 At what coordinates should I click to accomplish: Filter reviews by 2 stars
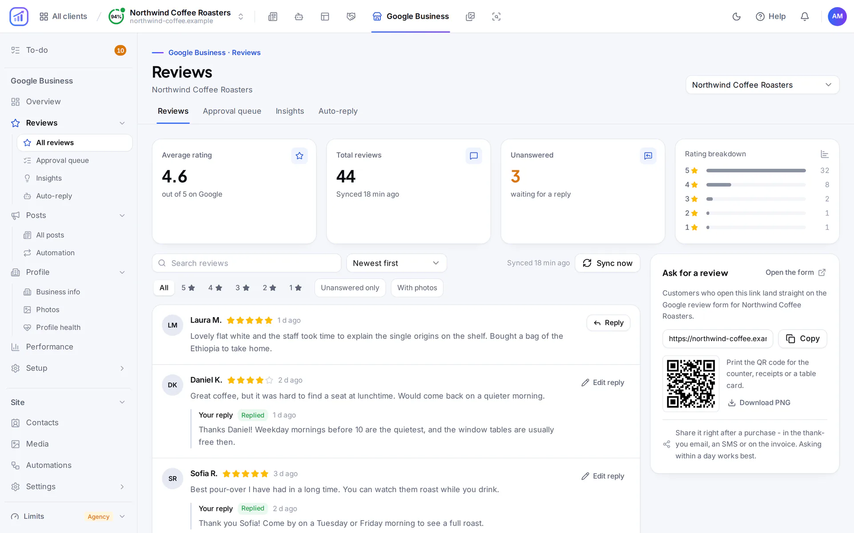tap(270, 288)
